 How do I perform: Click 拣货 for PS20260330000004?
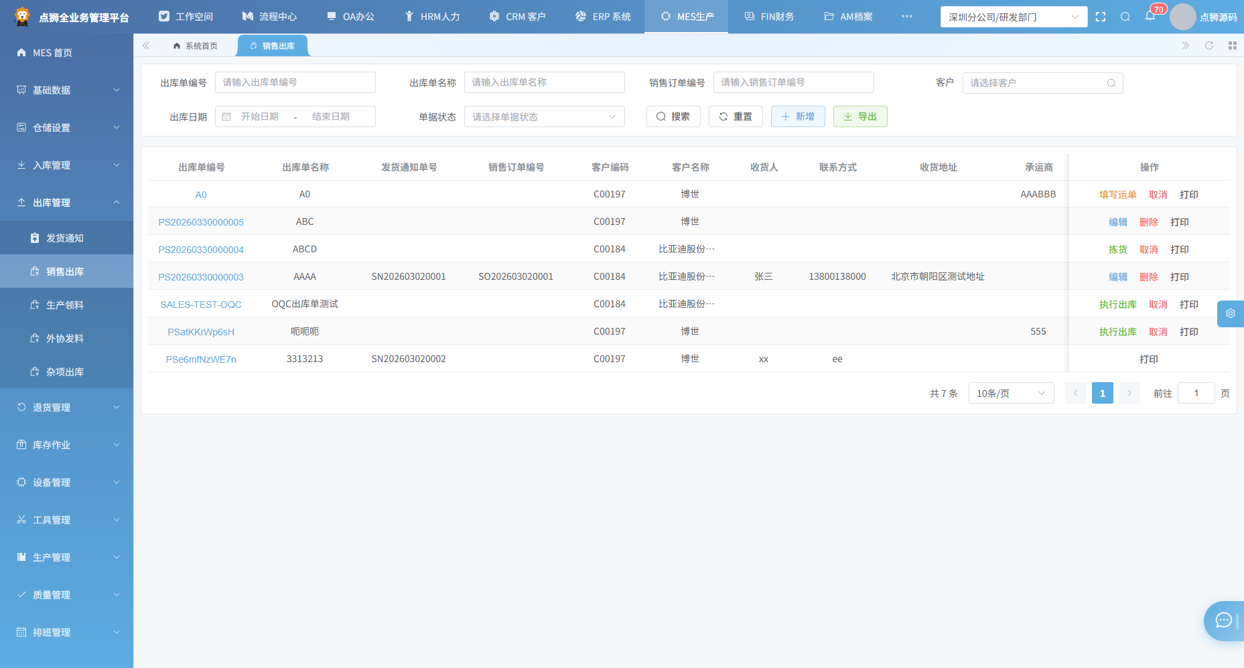[1117, 250]
